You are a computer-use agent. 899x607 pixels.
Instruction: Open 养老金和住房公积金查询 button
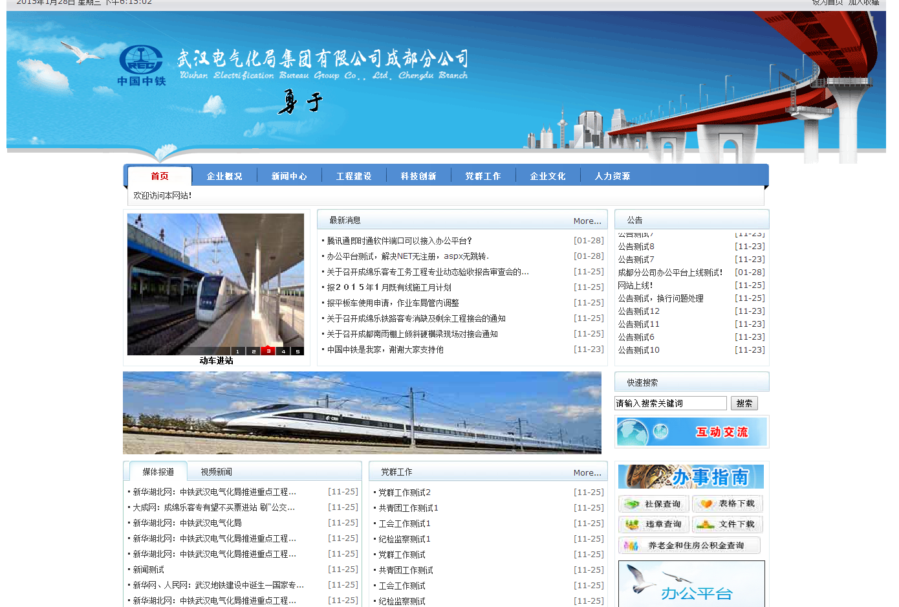point(689,546)
